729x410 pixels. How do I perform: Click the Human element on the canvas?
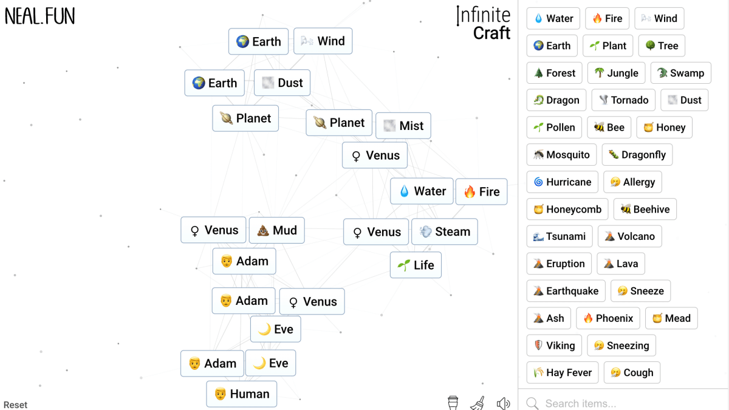click(241, 394)
